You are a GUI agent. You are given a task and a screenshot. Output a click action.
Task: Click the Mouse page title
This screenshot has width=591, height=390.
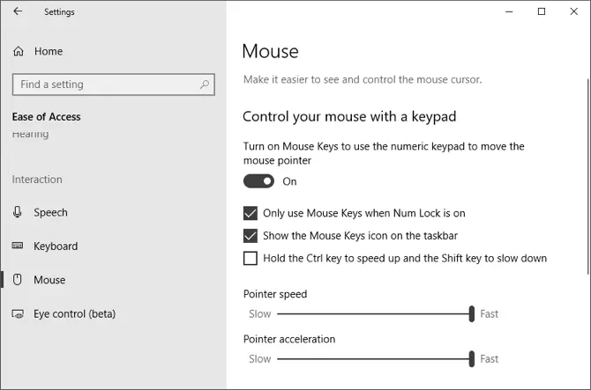click(270, 51)
